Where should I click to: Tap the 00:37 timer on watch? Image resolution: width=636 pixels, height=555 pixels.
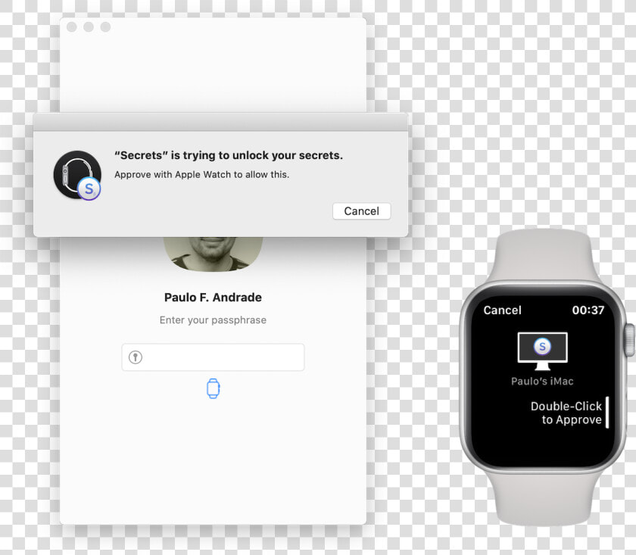point(588,310)
